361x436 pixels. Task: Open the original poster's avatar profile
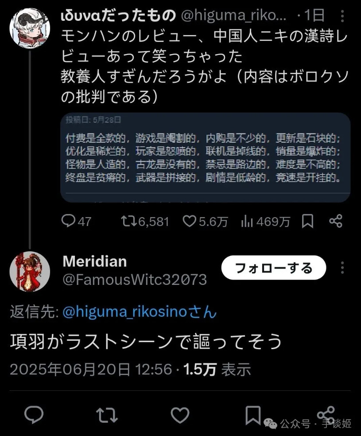[30, 28]
